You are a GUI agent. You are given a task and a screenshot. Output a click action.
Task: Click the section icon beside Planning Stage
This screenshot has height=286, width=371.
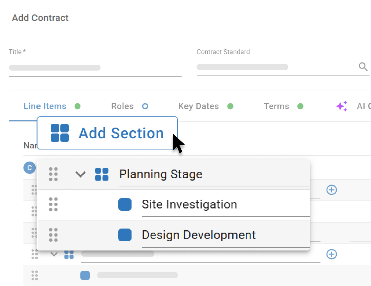[102, 174]
